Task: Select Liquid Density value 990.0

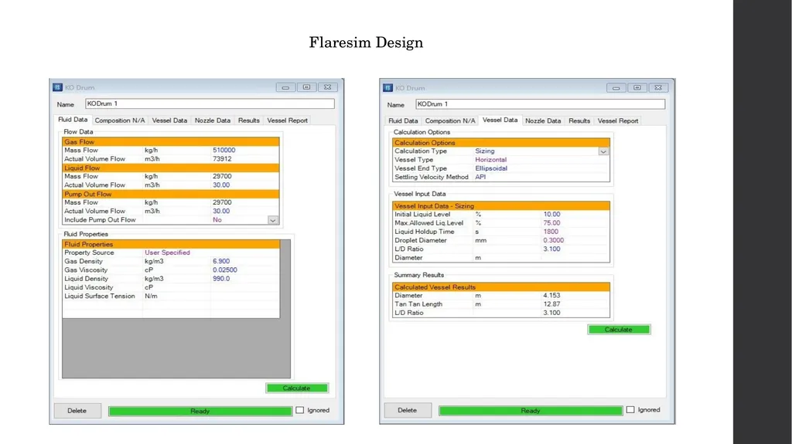Action: [x=221, y=279]
